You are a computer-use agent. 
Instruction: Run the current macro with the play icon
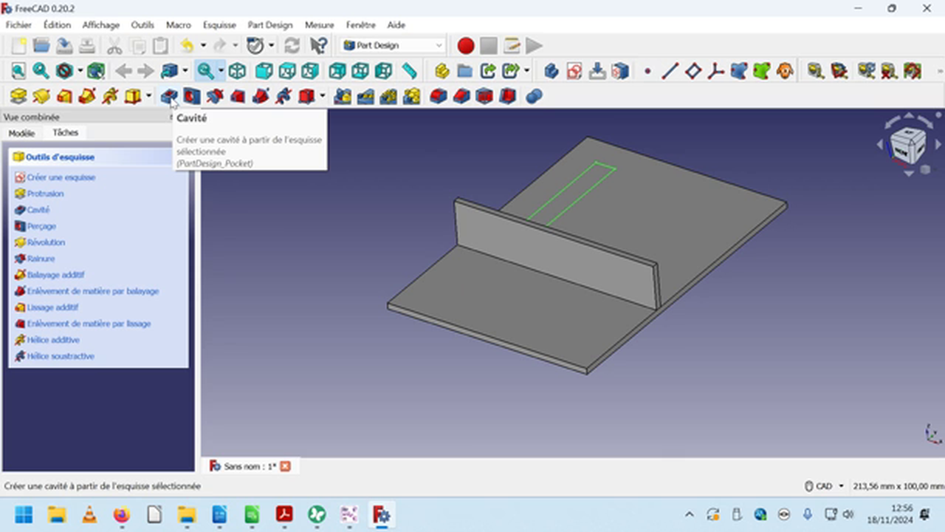[x=534, y=46]
